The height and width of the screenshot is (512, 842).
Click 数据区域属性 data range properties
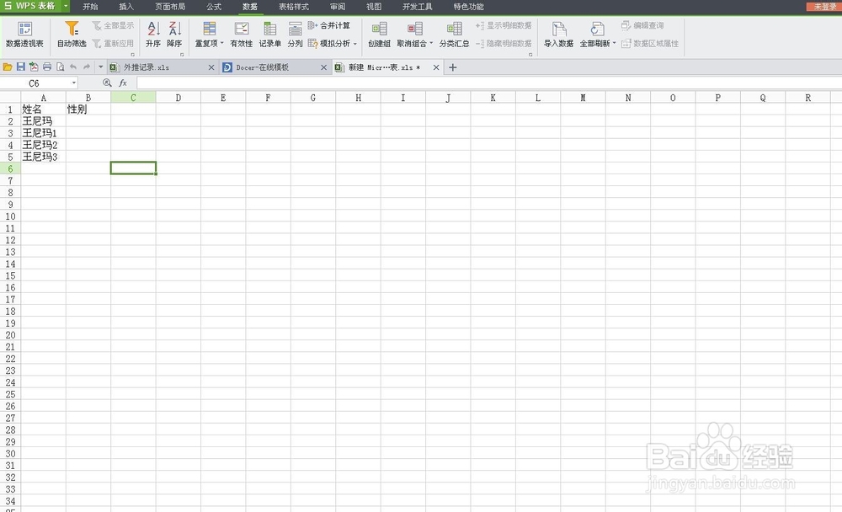(x=650, y=43)
